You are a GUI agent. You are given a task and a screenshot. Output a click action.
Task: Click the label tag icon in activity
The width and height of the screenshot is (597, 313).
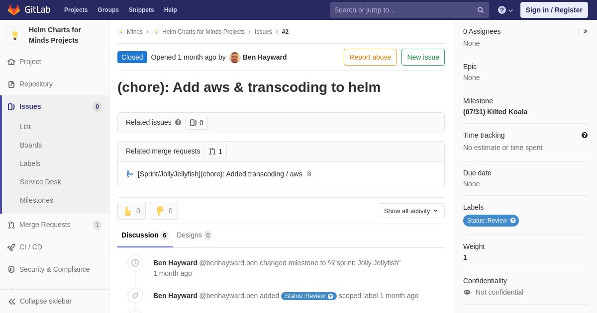(x=135, y=296)
